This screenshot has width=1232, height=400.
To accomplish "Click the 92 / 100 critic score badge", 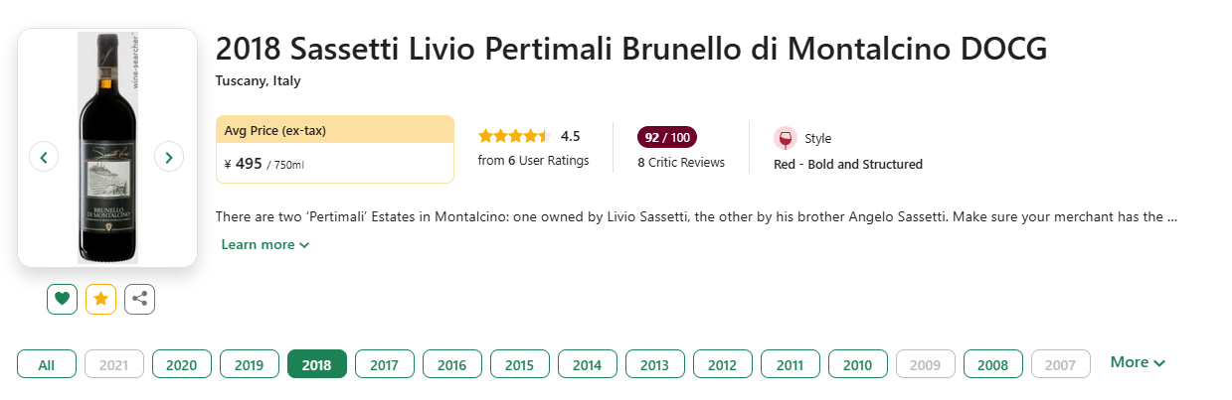I will pyautogui.click(x=667, y=137).
